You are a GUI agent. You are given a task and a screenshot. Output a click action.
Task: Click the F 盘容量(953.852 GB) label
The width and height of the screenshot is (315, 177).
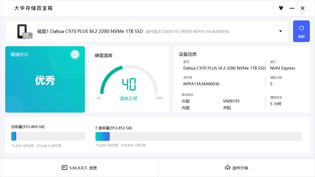114,128
